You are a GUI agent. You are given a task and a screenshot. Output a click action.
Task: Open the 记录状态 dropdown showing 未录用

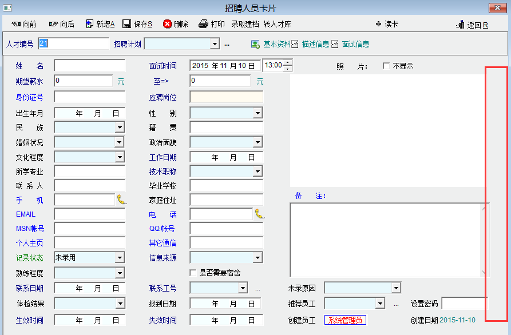[120, 258]
